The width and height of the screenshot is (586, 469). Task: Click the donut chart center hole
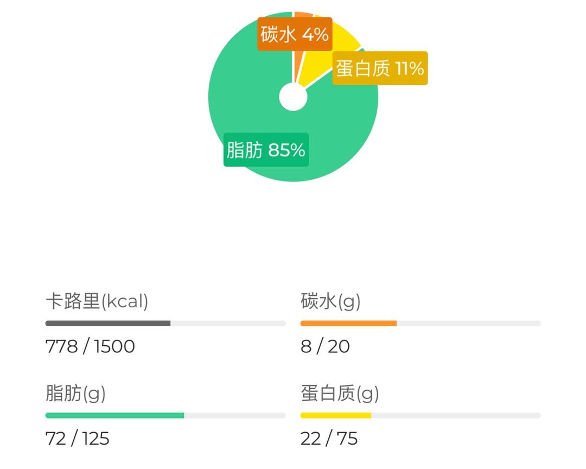click(294, 97)
